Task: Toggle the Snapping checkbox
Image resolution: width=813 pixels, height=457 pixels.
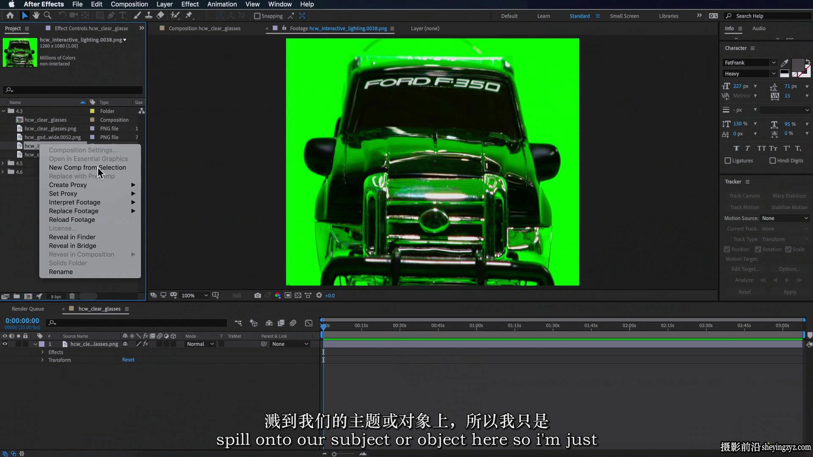Action: (257, 16)
